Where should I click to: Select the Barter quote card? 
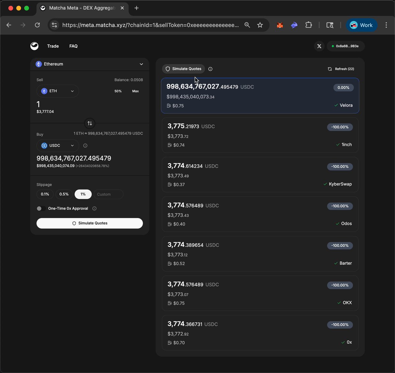pyautogui.click(x=260, y=254)
